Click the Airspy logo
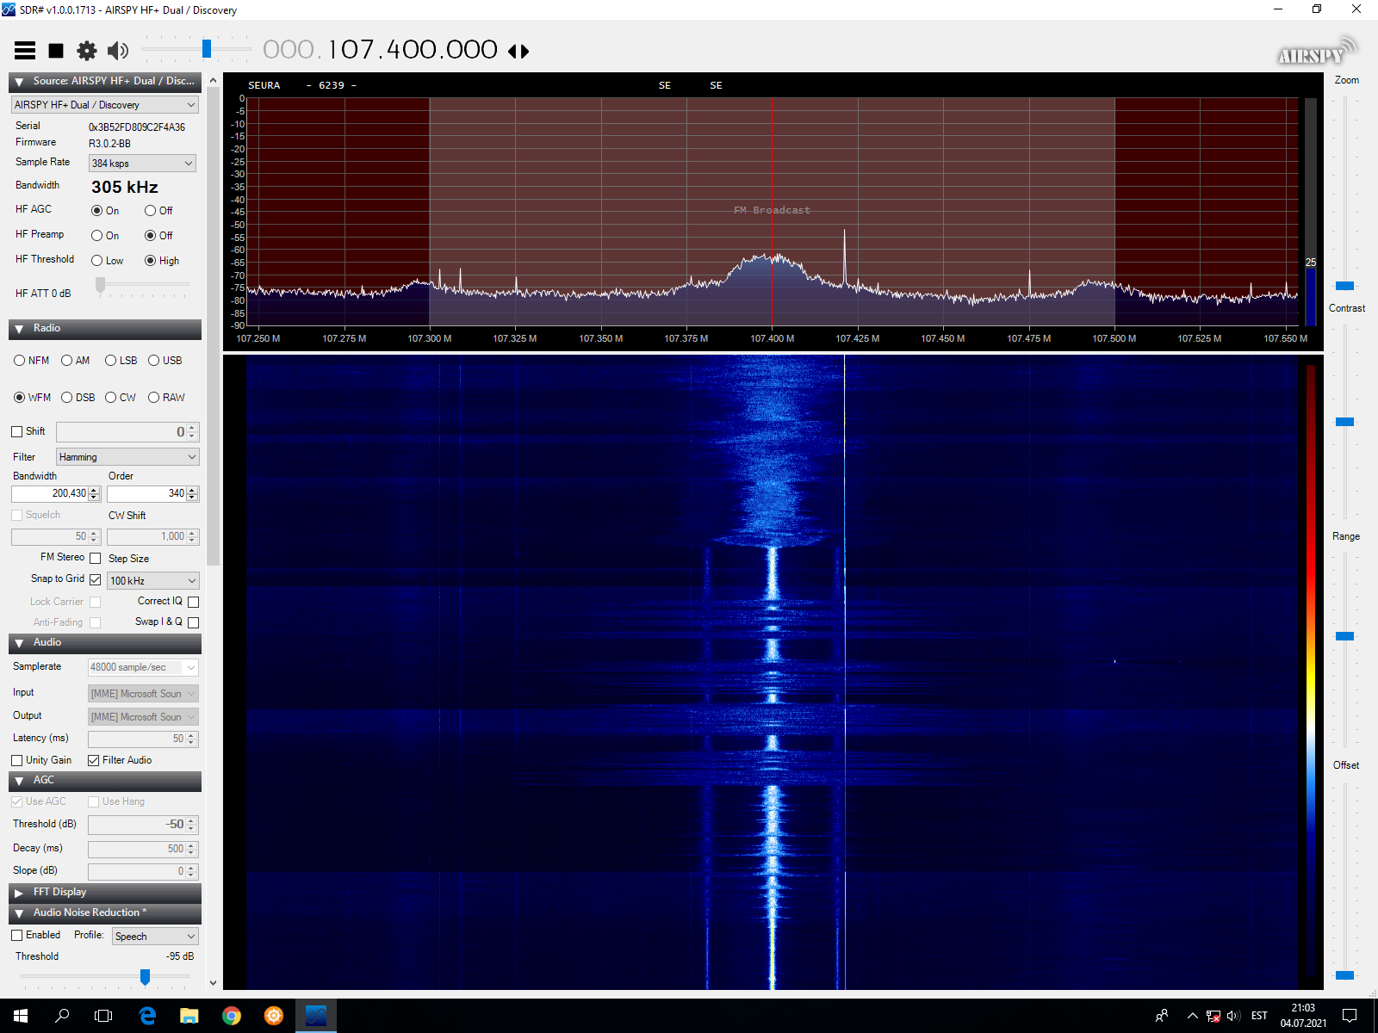Image resolution: width=1378 pixels, height=1033 pixels. pyautogui.click(x=1315, y=53)
